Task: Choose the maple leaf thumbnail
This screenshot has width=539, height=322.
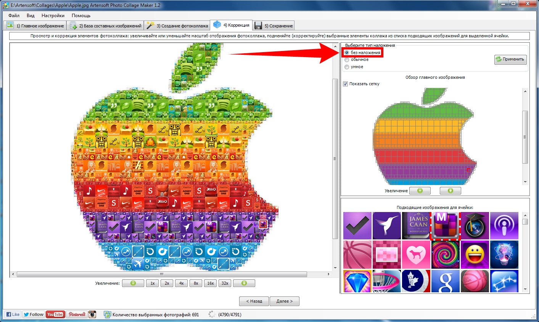Action: (x=416, y=281)
